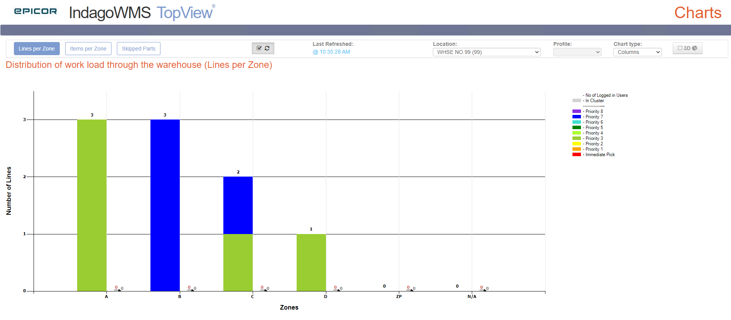Click Priority 7 blue legend swatch
The height and width of the screenshot is (320, 731).
tap(577, 117)
